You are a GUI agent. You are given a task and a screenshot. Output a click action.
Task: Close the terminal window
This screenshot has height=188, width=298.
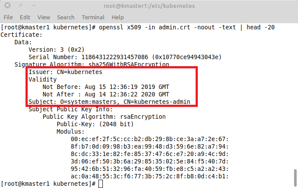coord(7,5)
